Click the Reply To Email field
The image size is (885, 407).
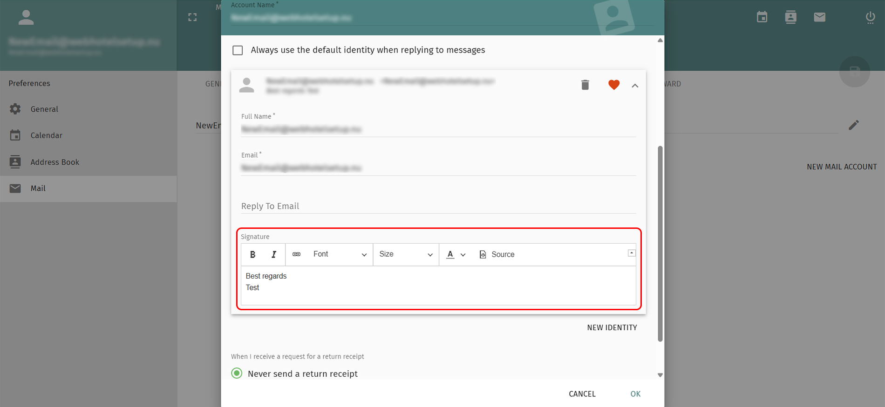(438, 206)
